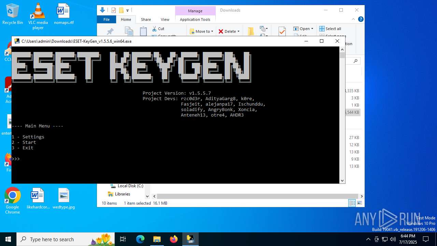Viewport: 437px width, 246px height.
Task: Open the volume control in tray
Action: click(393, 239)
